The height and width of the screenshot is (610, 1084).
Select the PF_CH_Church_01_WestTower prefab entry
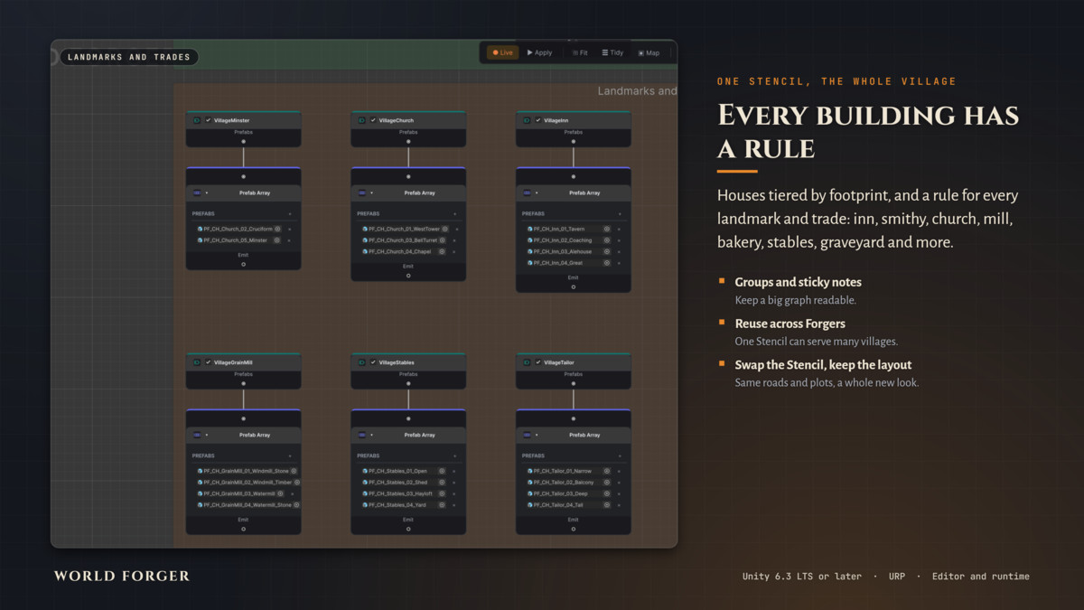pos(405,230)
